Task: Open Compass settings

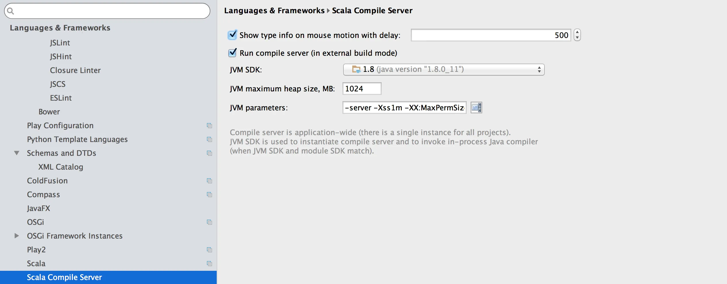Action: click(x=43, y=195)
